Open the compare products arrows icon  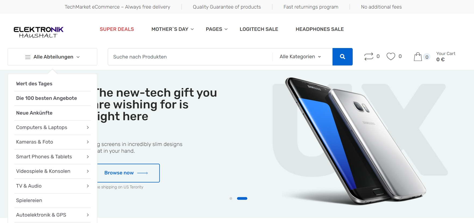(369, 56)
